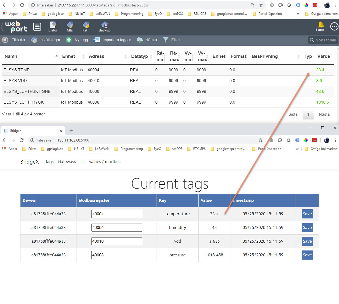
Task: Open Programmering bookmark in BridgeX window
Action: click(129, 149)
